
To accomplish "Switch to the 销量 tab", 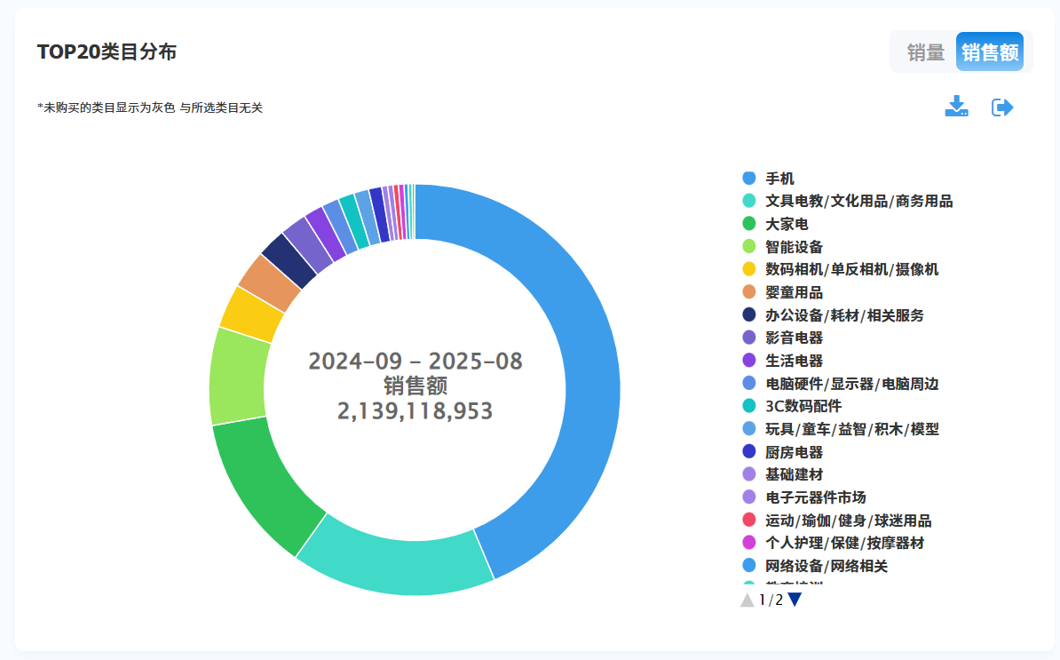I will pos(925,52).
